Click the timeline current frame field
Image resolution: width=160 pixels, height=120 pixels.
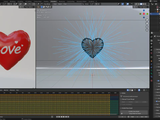click(x=122, y=117)
